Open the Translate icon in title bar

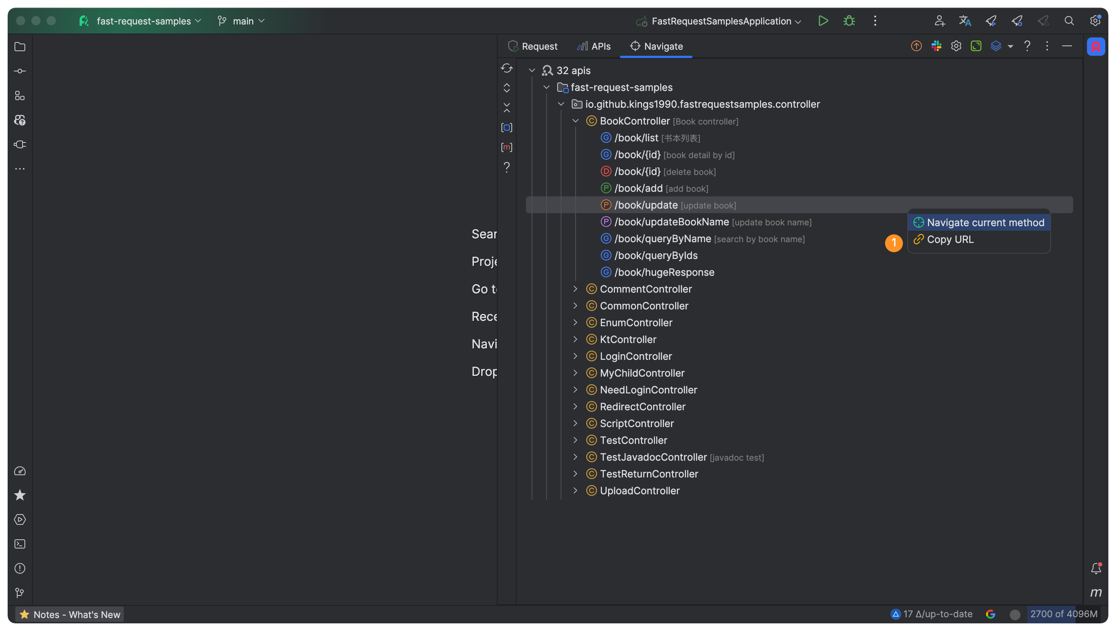(965, 21)
